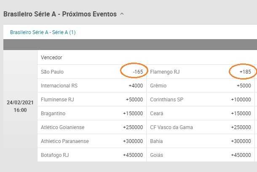The width and height of the screenshot is (257, 172).
Task: Pick Bahia at +300000
Action: tap(201, 141)
